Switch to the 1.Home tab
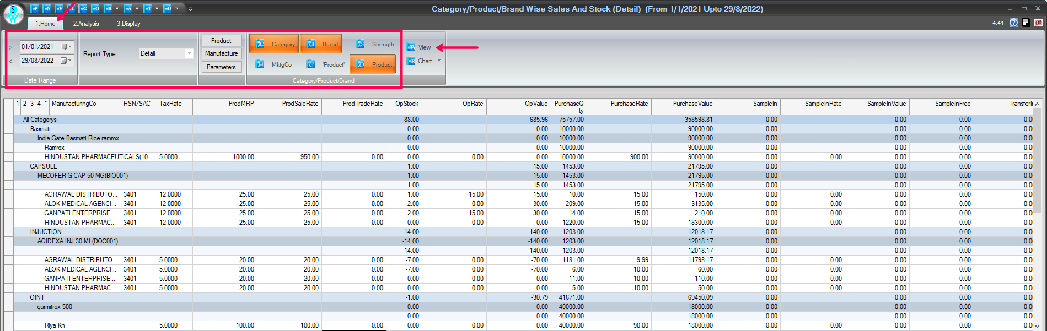The width and height of the screenshot is (1047, 331). (x=45, y=24)
